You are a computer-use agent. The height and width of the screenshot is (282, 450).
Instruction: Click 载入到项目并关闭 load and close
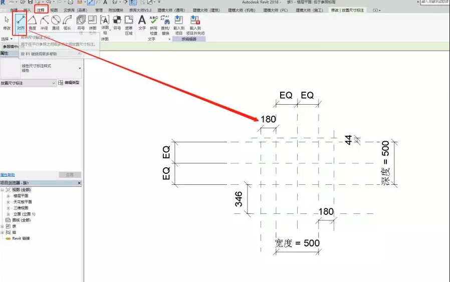195,25
